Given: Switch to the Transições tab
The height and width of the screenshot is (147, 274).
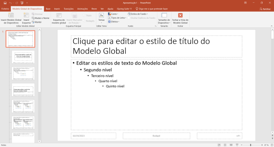Looking at the screenshot, I should coord(68,9).
